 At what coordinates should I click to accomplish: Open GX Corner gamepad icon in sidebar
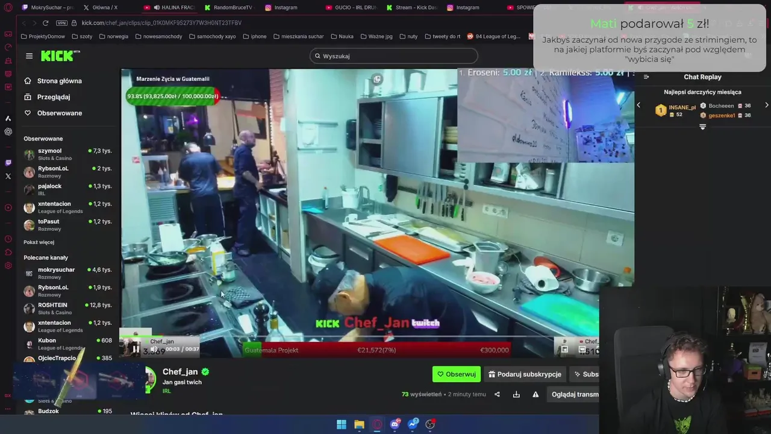[8, 34]
